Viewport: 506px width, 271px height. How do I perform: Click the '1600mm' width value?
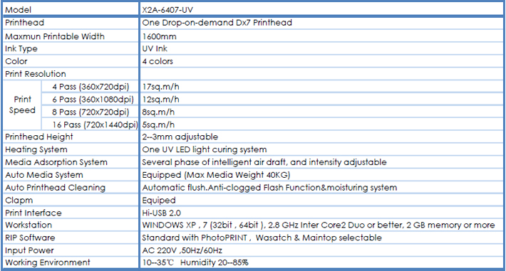[159, 36]
